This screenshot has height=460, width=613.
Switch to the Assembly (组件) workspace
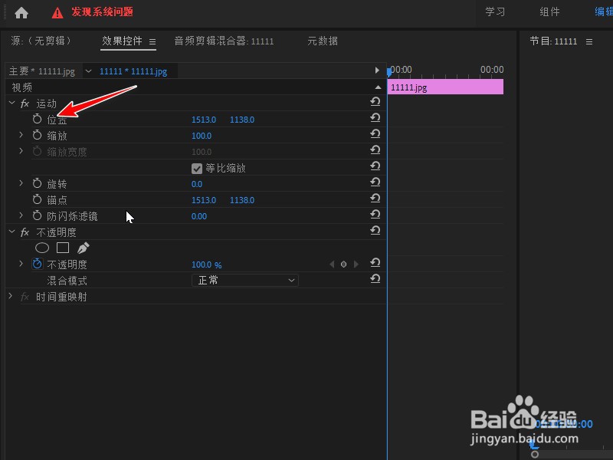pos(549,11)
